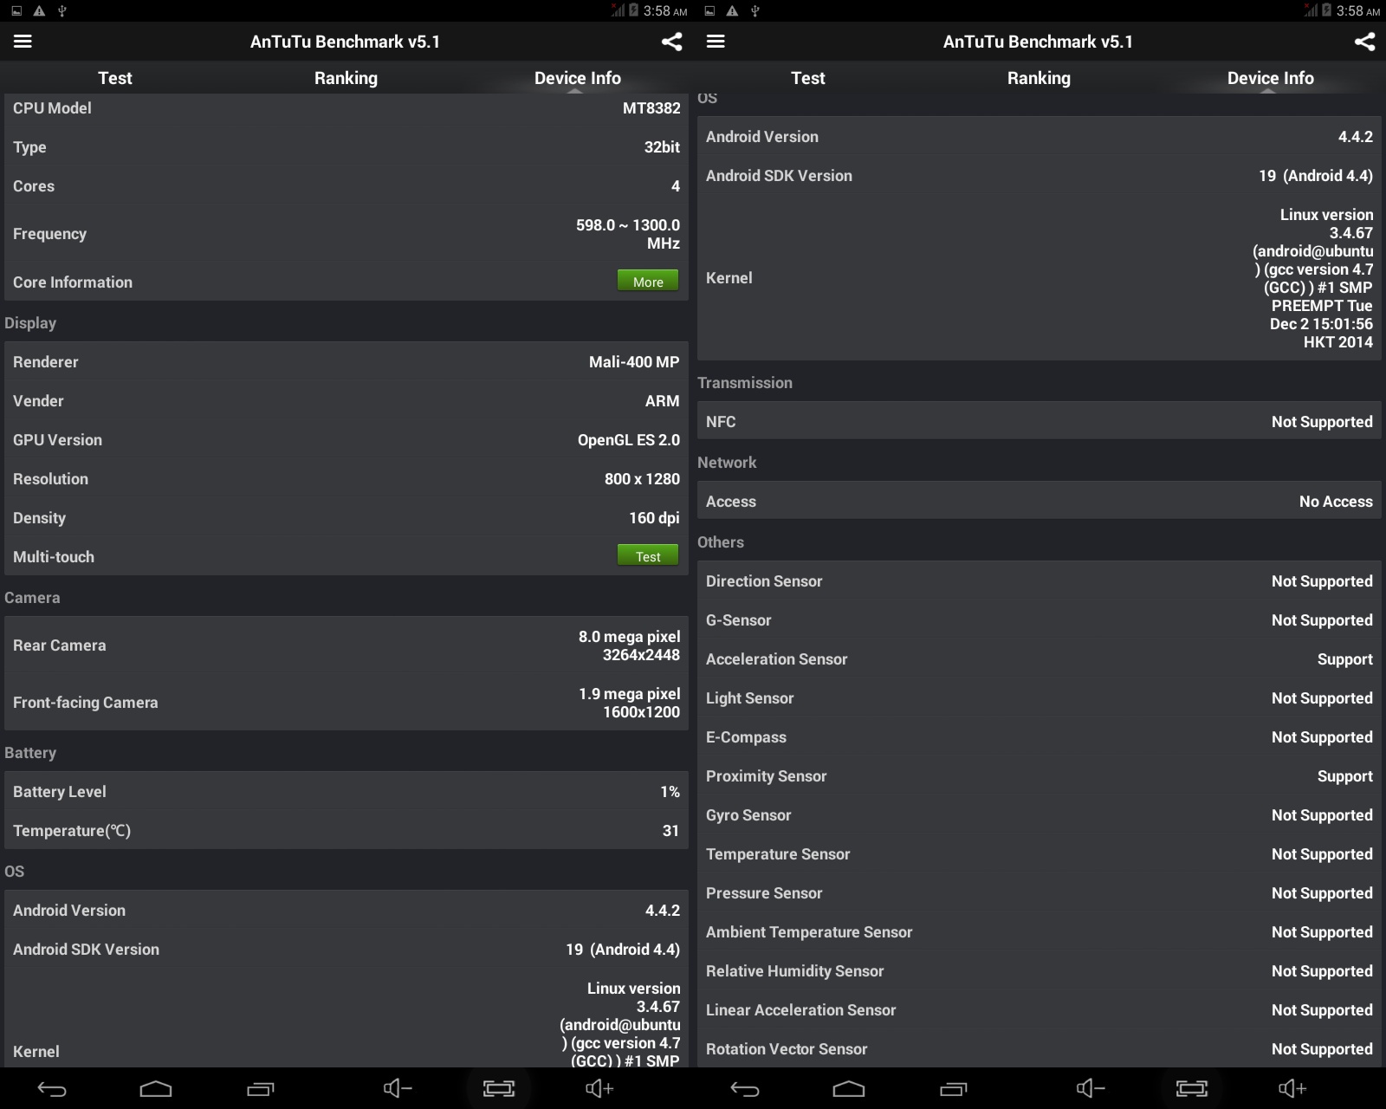Tap USB notification icon in right status bar

tap(755, 10)
